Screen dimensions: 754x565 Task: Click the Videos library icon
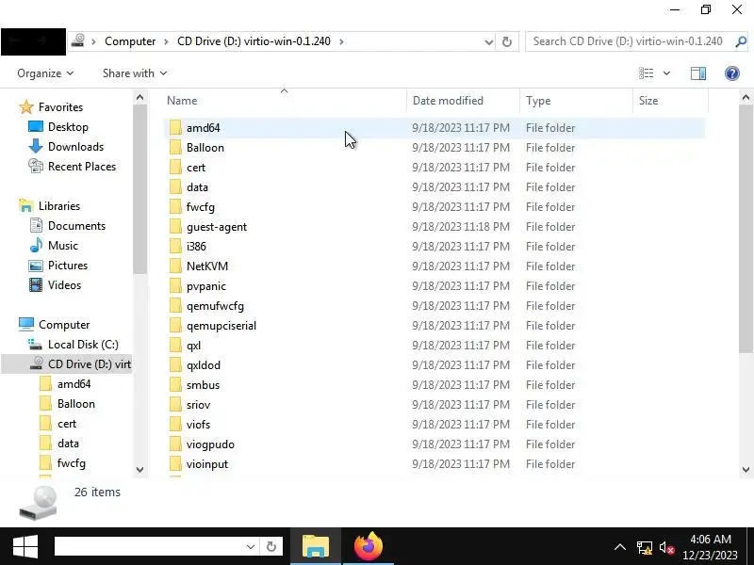[36, 285]
